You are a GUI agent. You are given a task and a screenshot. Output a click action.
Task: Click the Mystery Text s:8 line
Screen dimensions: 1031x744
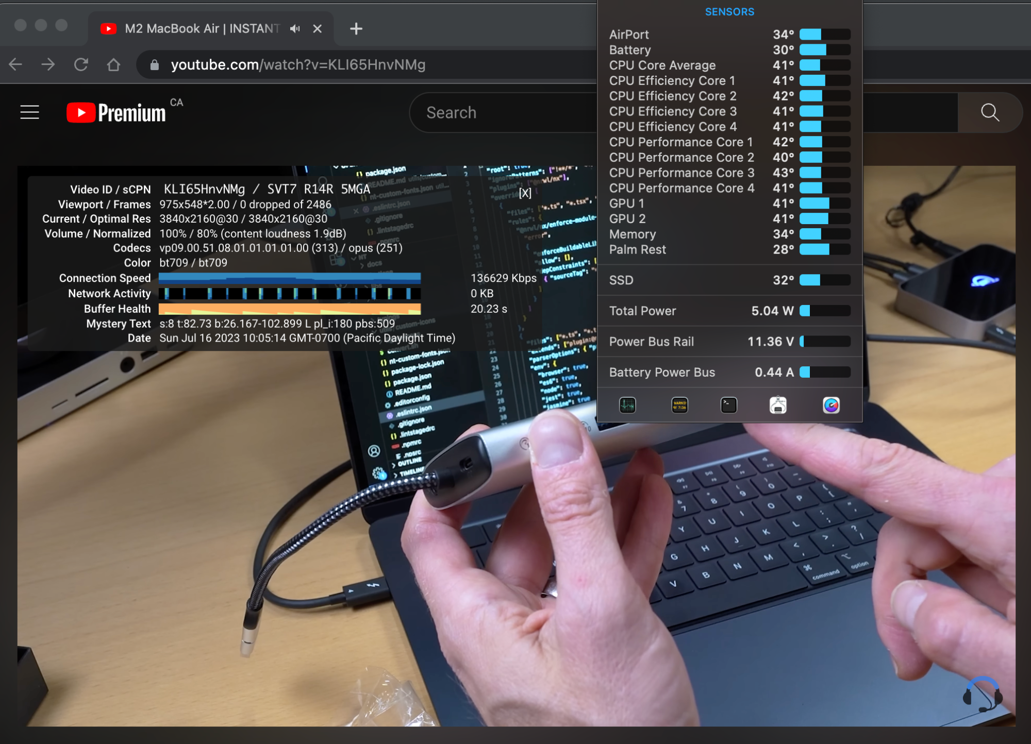pyautogui.click(x=277, y=324)
